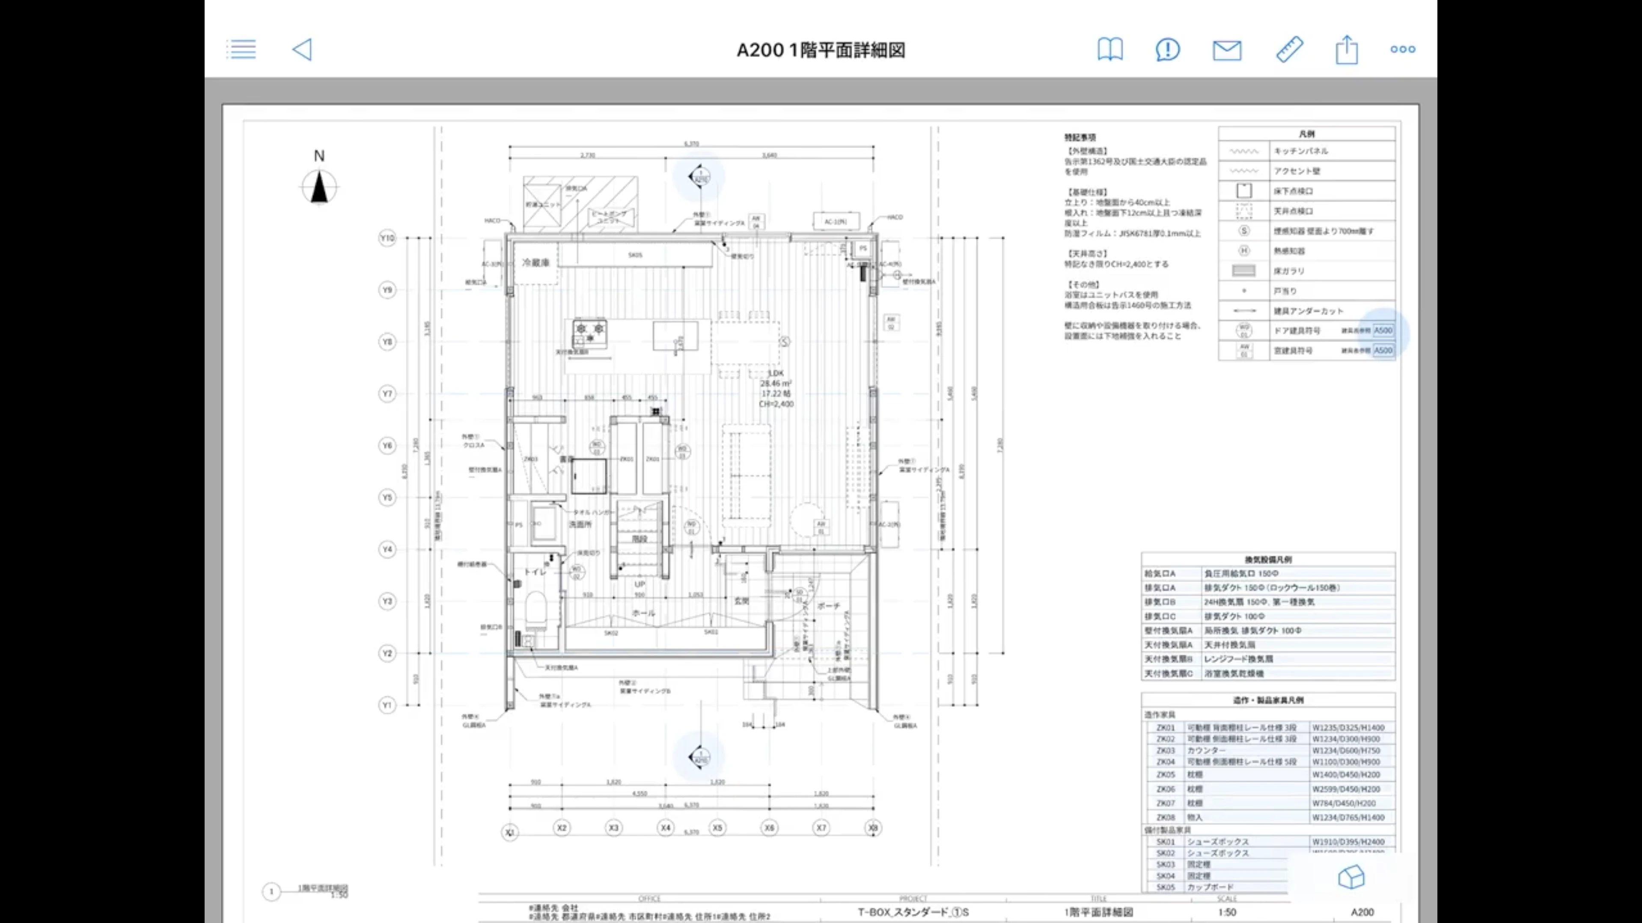Switch to 3D model cube icon

(x=1350, y=878)
